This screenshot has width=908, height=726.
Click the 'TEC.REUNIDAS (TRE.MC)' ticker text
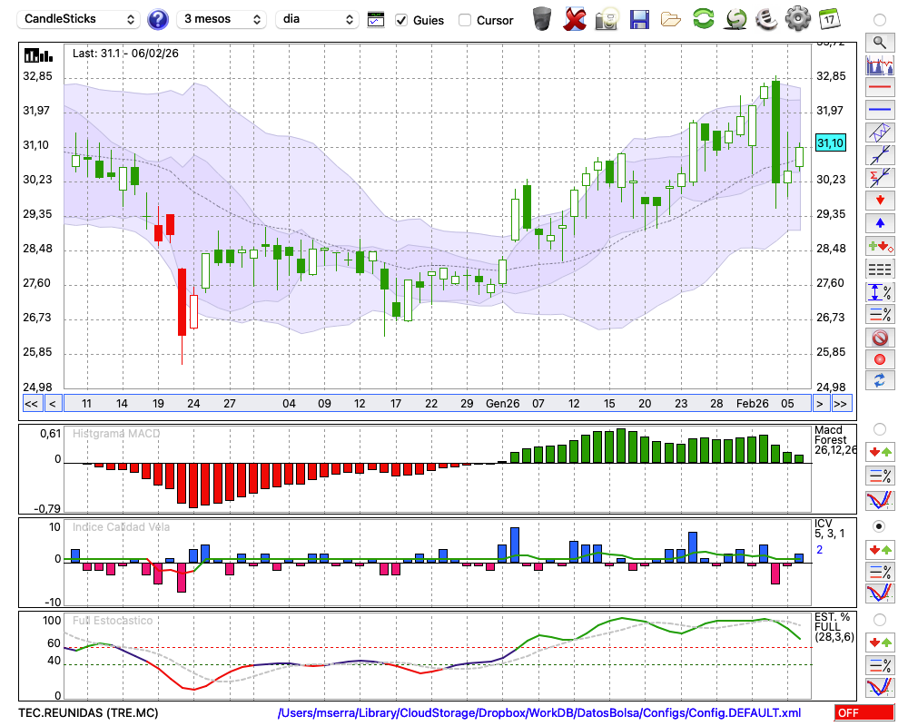(x=88, y=712)
